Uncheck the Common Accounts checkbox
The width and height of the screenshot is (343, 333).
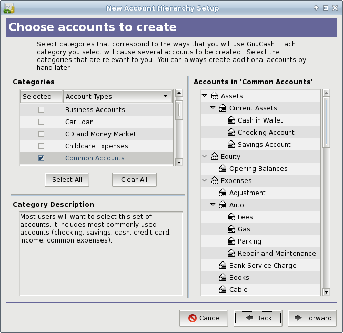[x=41, y=158]
